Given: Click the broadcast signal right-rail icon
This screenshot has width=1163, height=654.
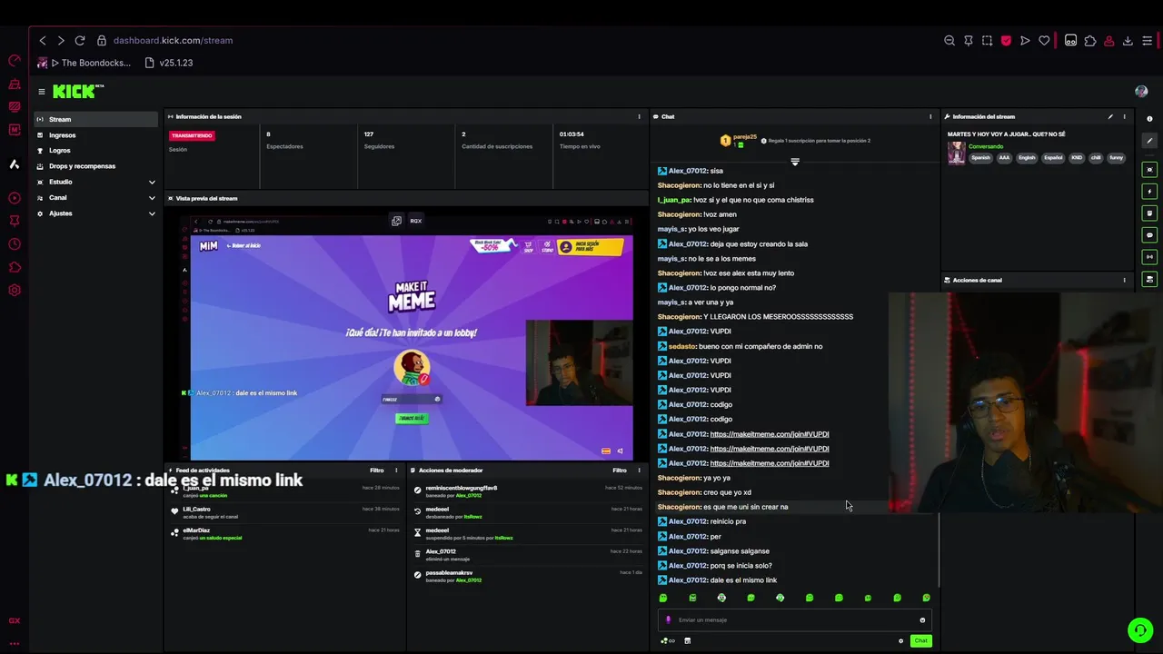Looking at the screenshot, I should pos(1149,257).
